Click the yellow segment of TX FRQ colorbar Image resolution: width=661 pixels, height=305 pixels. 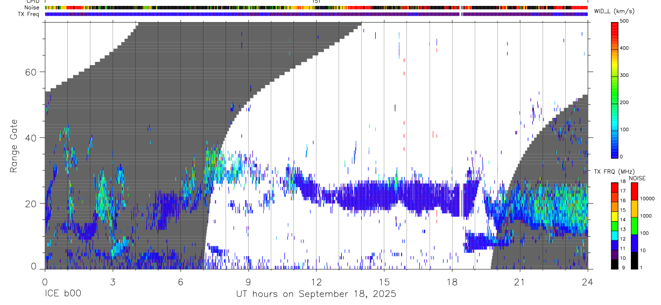coord(614,216)
